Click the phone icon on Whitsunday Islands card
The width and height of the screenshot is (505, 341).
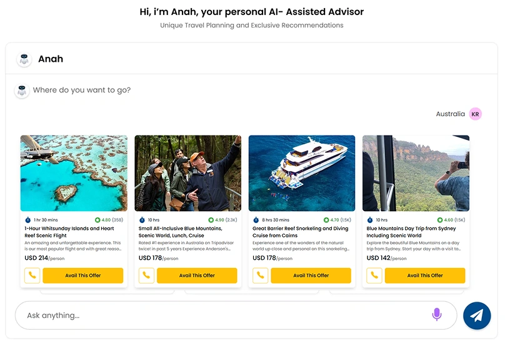click(32, 275)
